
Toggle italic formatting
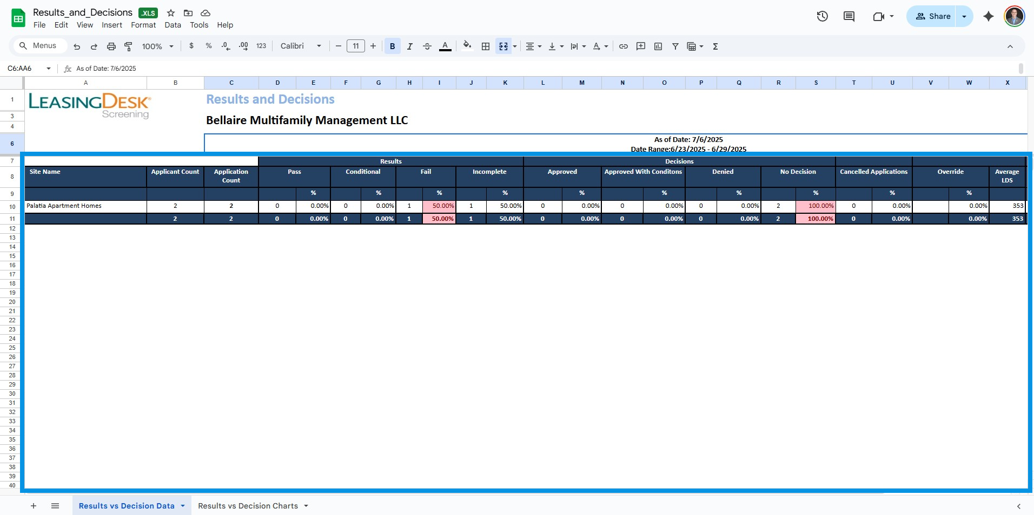tap(409, 46)
